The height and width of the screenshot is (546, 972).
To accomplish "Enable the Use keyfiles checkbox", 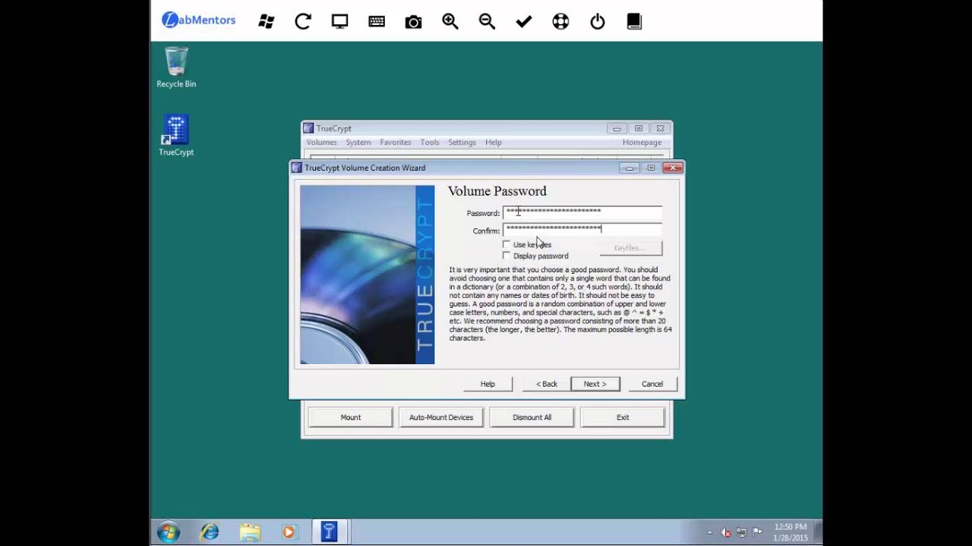I will pos(507,244).
